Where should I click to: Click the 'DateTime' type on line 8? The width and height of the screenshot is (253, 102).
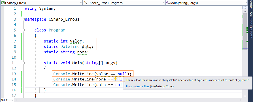[70, 47]
